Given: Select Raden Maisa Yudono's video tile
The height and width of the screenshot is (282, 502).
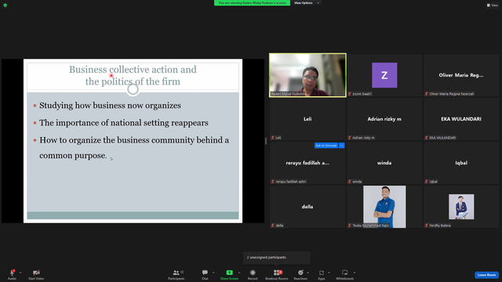Looking at the screenshot, I should tap(307, 75).
